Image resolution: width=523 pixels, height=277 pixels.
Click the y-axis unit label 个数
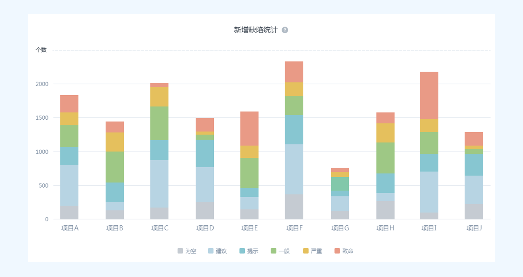[x=41, y=50]
